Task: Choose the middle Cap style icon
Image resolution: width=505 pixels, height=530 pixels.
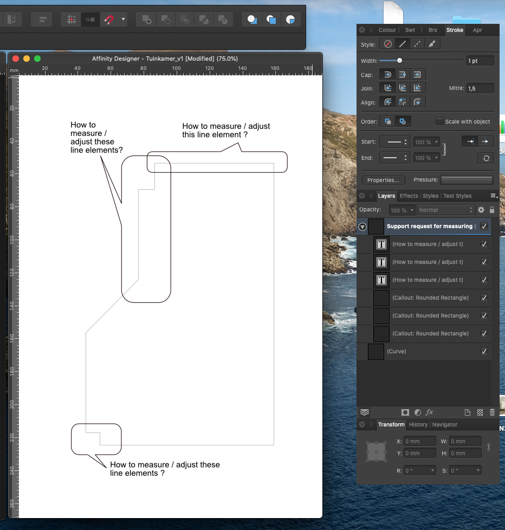Action: [402, 74]
